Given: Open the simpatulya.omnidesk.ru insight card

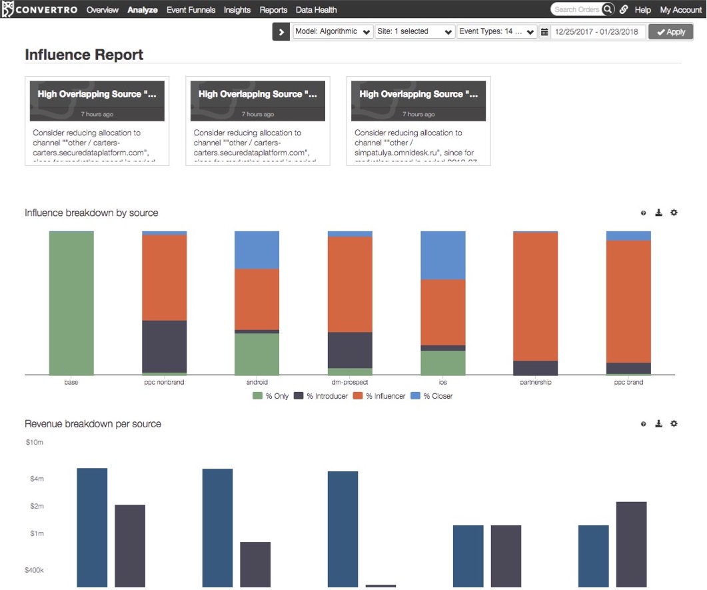Looking at the screenshot, I should click(x=418, y=121).
